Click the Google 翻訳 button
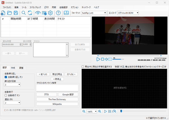Screen dimensions: 169x120 click(x=68, y=95)
